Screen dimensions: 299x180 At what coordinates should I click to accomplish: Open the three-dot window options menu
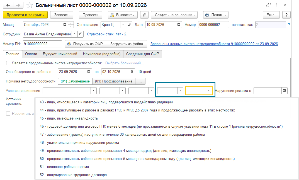point(277,5)
